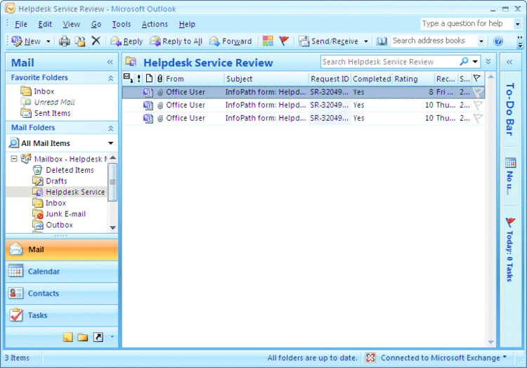The width and height of the screenshot is (527, 368).
Task: Click the blue Help question icon
Action: [498, 41]
